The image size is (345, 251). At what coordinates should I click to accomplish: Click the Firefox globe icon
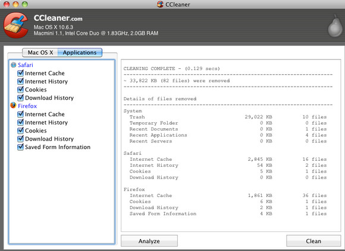[x=13, y=105]
